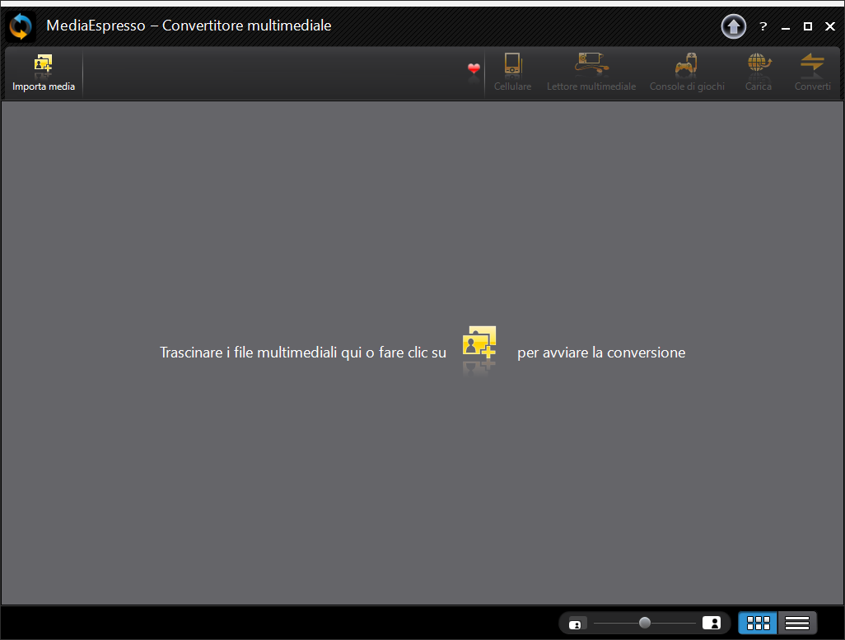This screenshot has height=640, width=845.
Task: Click the Importa media button
Action: point(43,72)
